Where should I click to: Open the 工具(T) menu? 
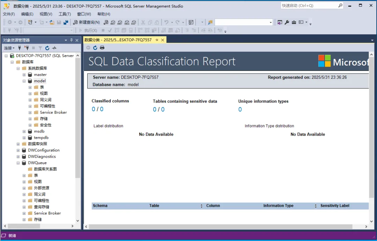[x=65, y=14]
